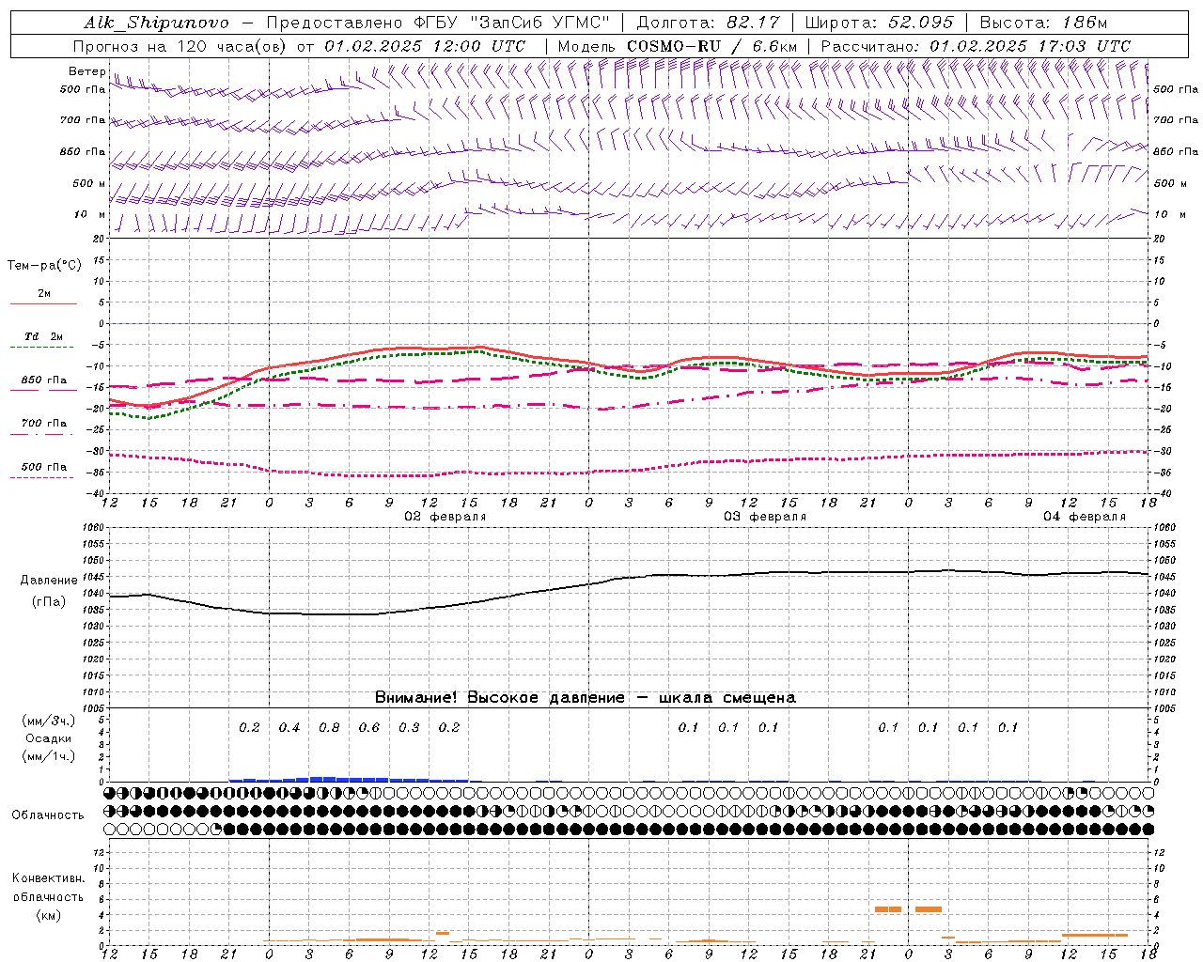Click the precipitation value 0.3
Image resolution: width=1203 pixels, height=962 pixels.
[409, 728]
